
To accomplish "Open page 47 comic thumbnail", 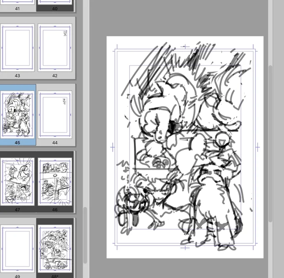I will pyautogui.click(x=18, y=182).
